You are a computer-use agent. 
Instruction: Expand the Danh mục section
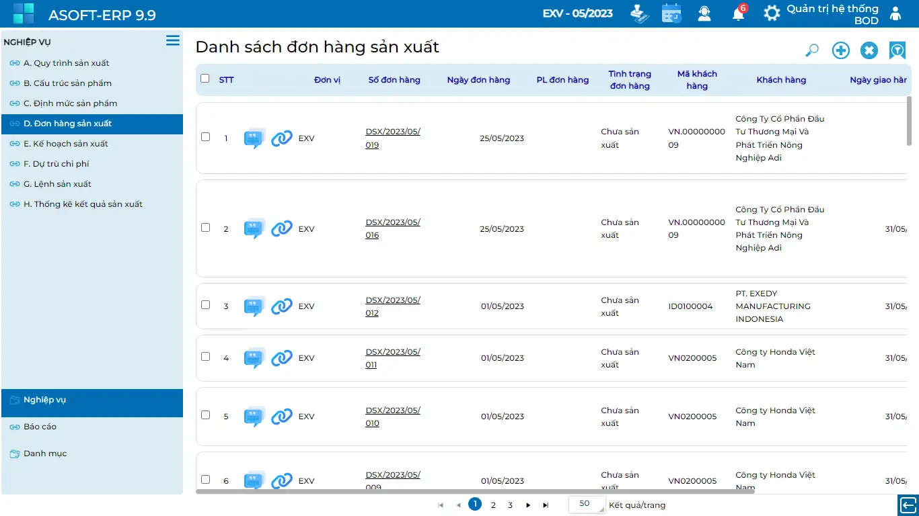click(x=45, y=454)
